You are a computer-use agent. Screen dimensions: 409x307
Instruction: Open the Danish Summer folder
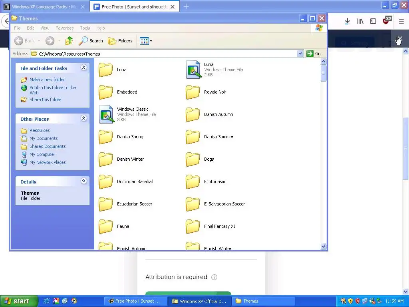209,137
